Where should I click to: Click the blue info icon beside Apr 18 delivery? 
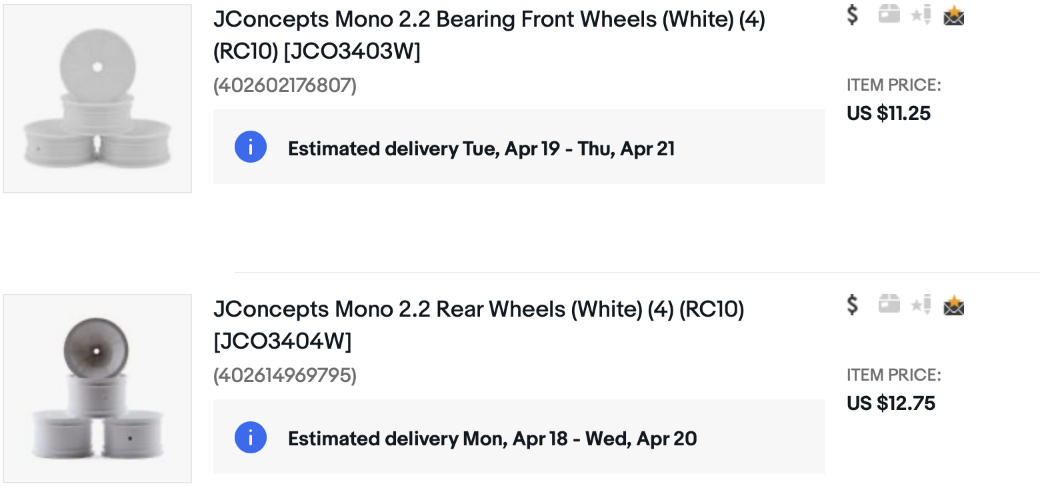pos(251,438)
